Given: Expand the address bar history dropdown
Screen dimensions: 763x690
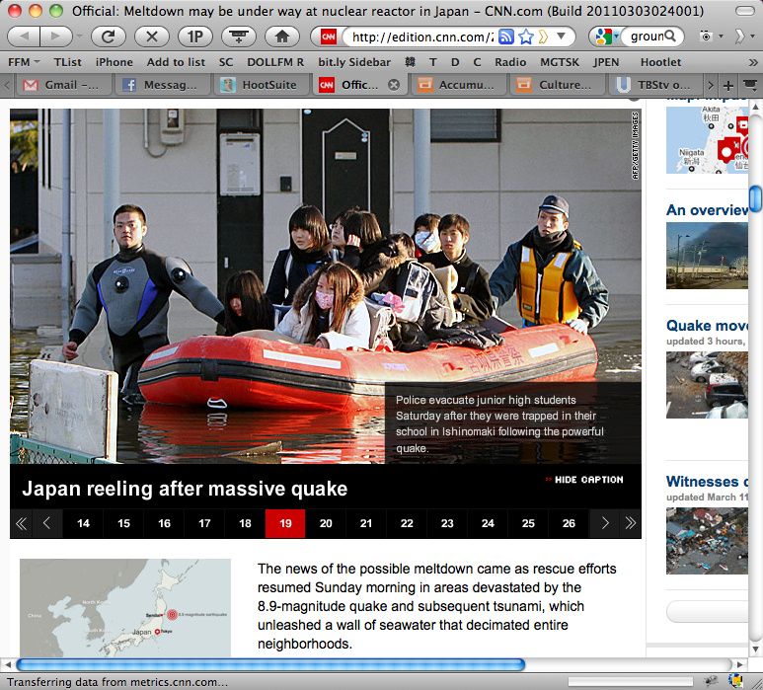Looking at the screenshot, I should pos(563,37).
